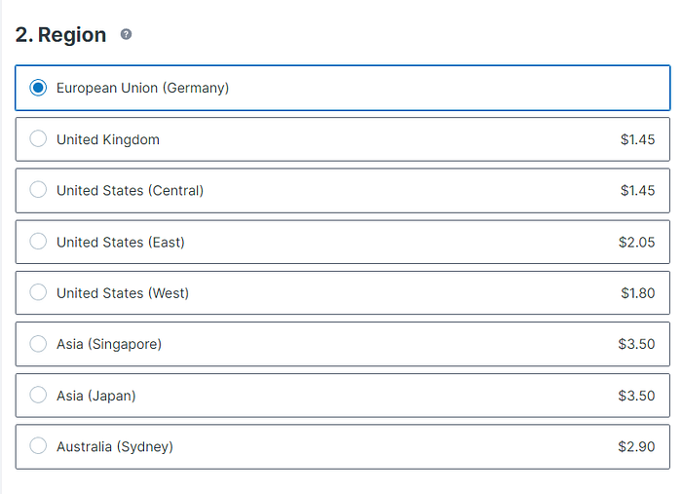Choose the United States (Central) radio button
Image resolution: width=682 pixels, height=494 pixels.
[x=38, y=190]
